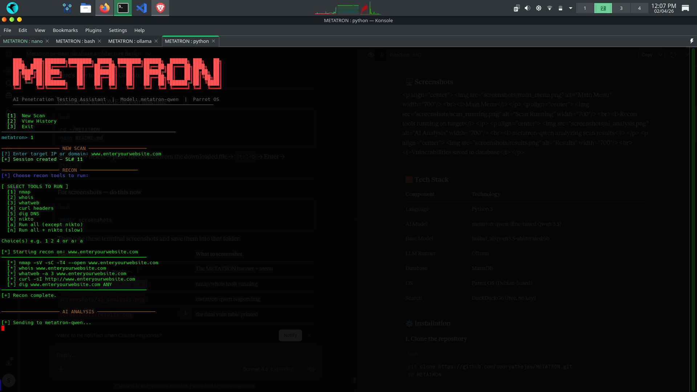697x392 pixels.
Task: Click the Notify button in the chat
Action: [x=290, y=335]
